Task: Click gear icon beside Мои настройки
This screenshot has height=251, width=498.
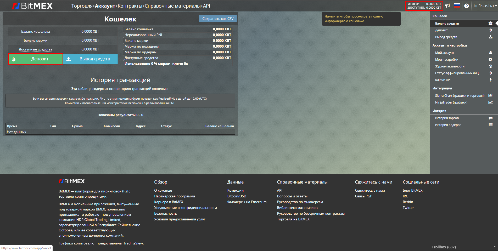Action: click(x=490, y=60)
